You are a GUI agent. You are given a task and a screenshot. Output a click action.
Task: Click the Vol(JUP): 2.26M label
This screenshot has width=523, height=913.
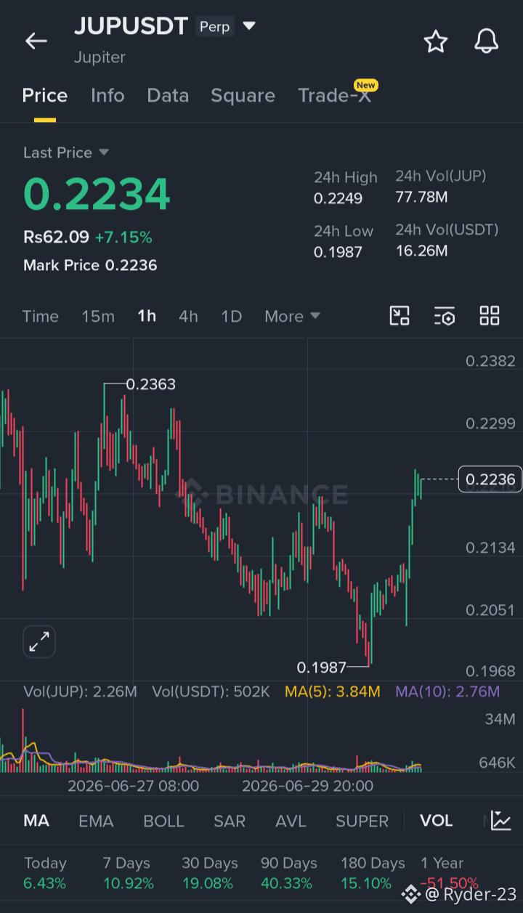click(x=80, y=691)
